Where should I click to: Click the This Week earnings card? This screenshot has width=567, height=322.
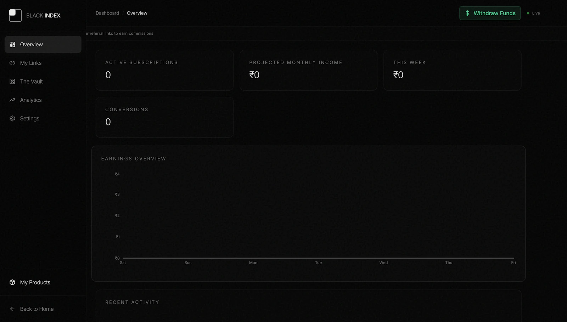453,70
